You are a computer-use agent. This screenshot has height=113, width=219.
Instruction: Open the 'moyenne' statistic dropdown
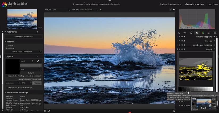[13, 83]
